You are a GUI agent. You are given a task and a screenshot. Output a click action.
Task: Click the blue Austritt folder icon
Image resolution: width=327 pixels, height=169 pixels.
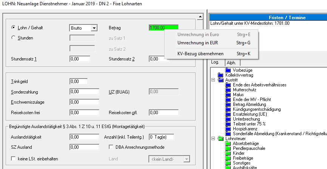[x=221, y=80]
